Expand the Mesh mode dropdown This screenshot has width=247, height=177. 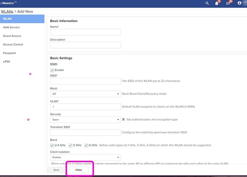coord(85,94)
